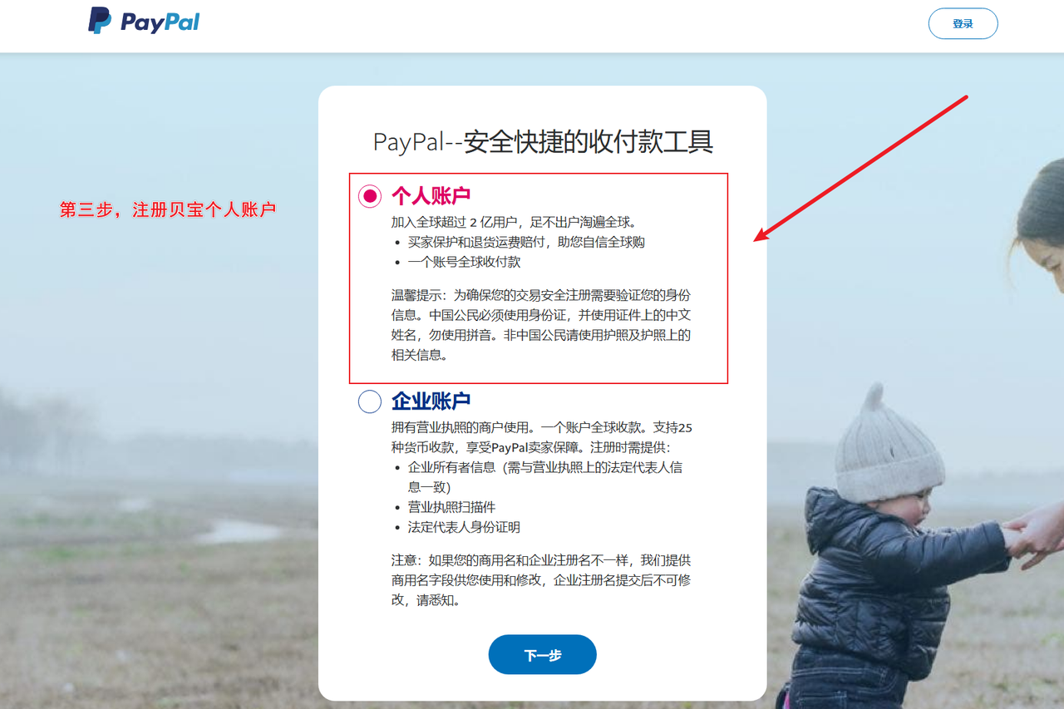
Task: Click the red annotation 第三步，注册贝宝个人账户
Action: [167, 210]
